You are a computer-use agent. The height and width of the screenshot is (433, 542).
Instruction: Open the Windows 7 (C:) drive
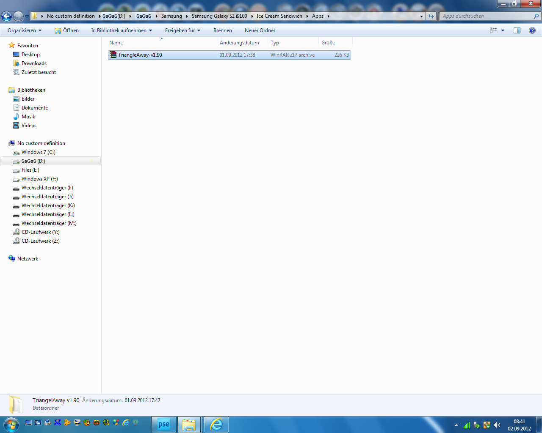click(38, 152)
